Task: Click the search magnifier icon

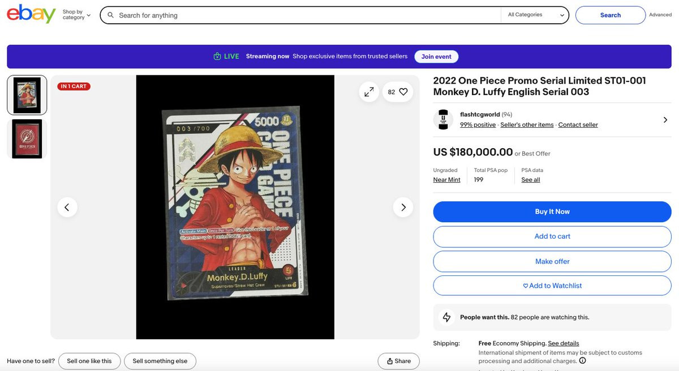Action: [111, 15]
